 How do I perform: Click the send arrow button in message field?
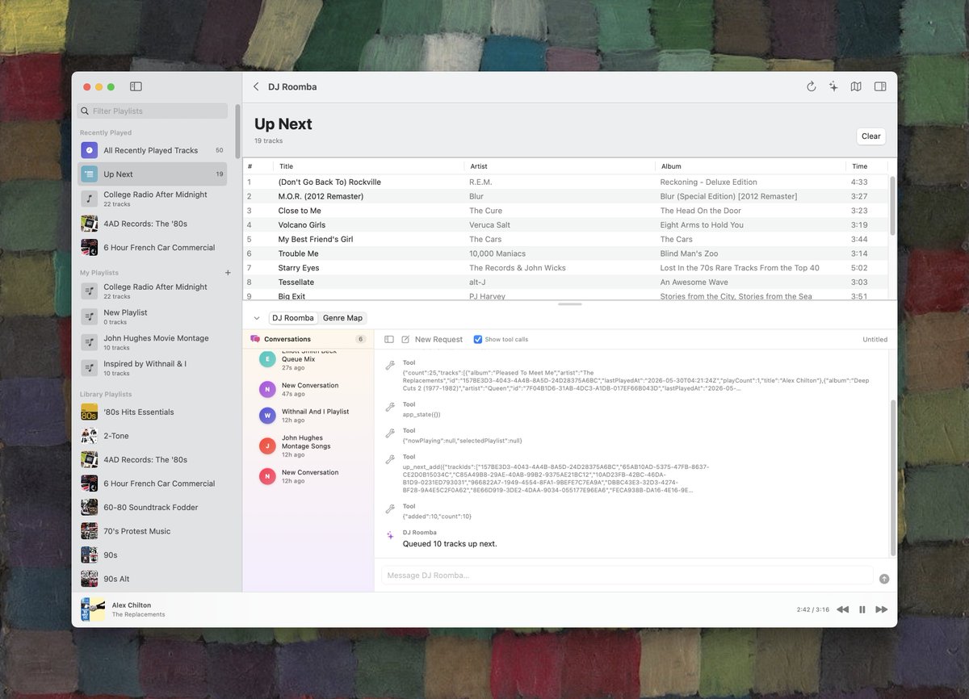tap(884, 579)
